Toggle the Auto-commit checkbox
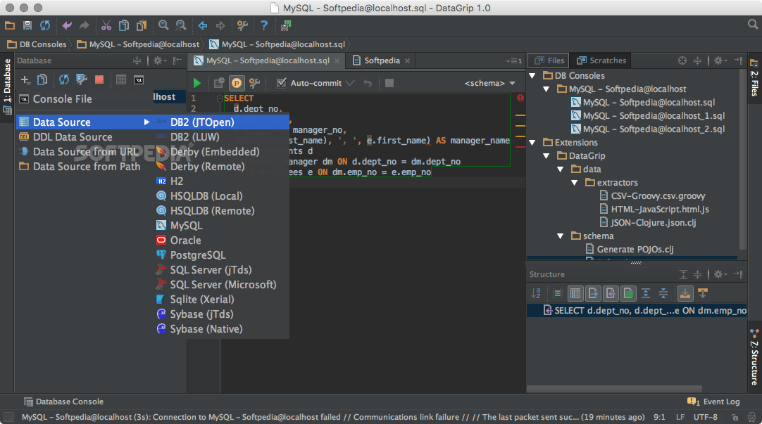762x424 pixels. click(282, 83)
